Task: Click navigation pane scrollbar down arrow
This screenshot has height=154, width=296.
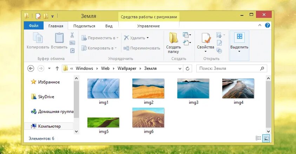Action: (76, 132)
